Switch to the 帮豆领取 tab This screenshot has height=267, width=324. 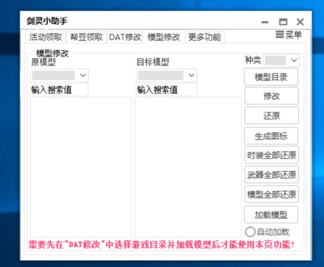coord(87,37)
